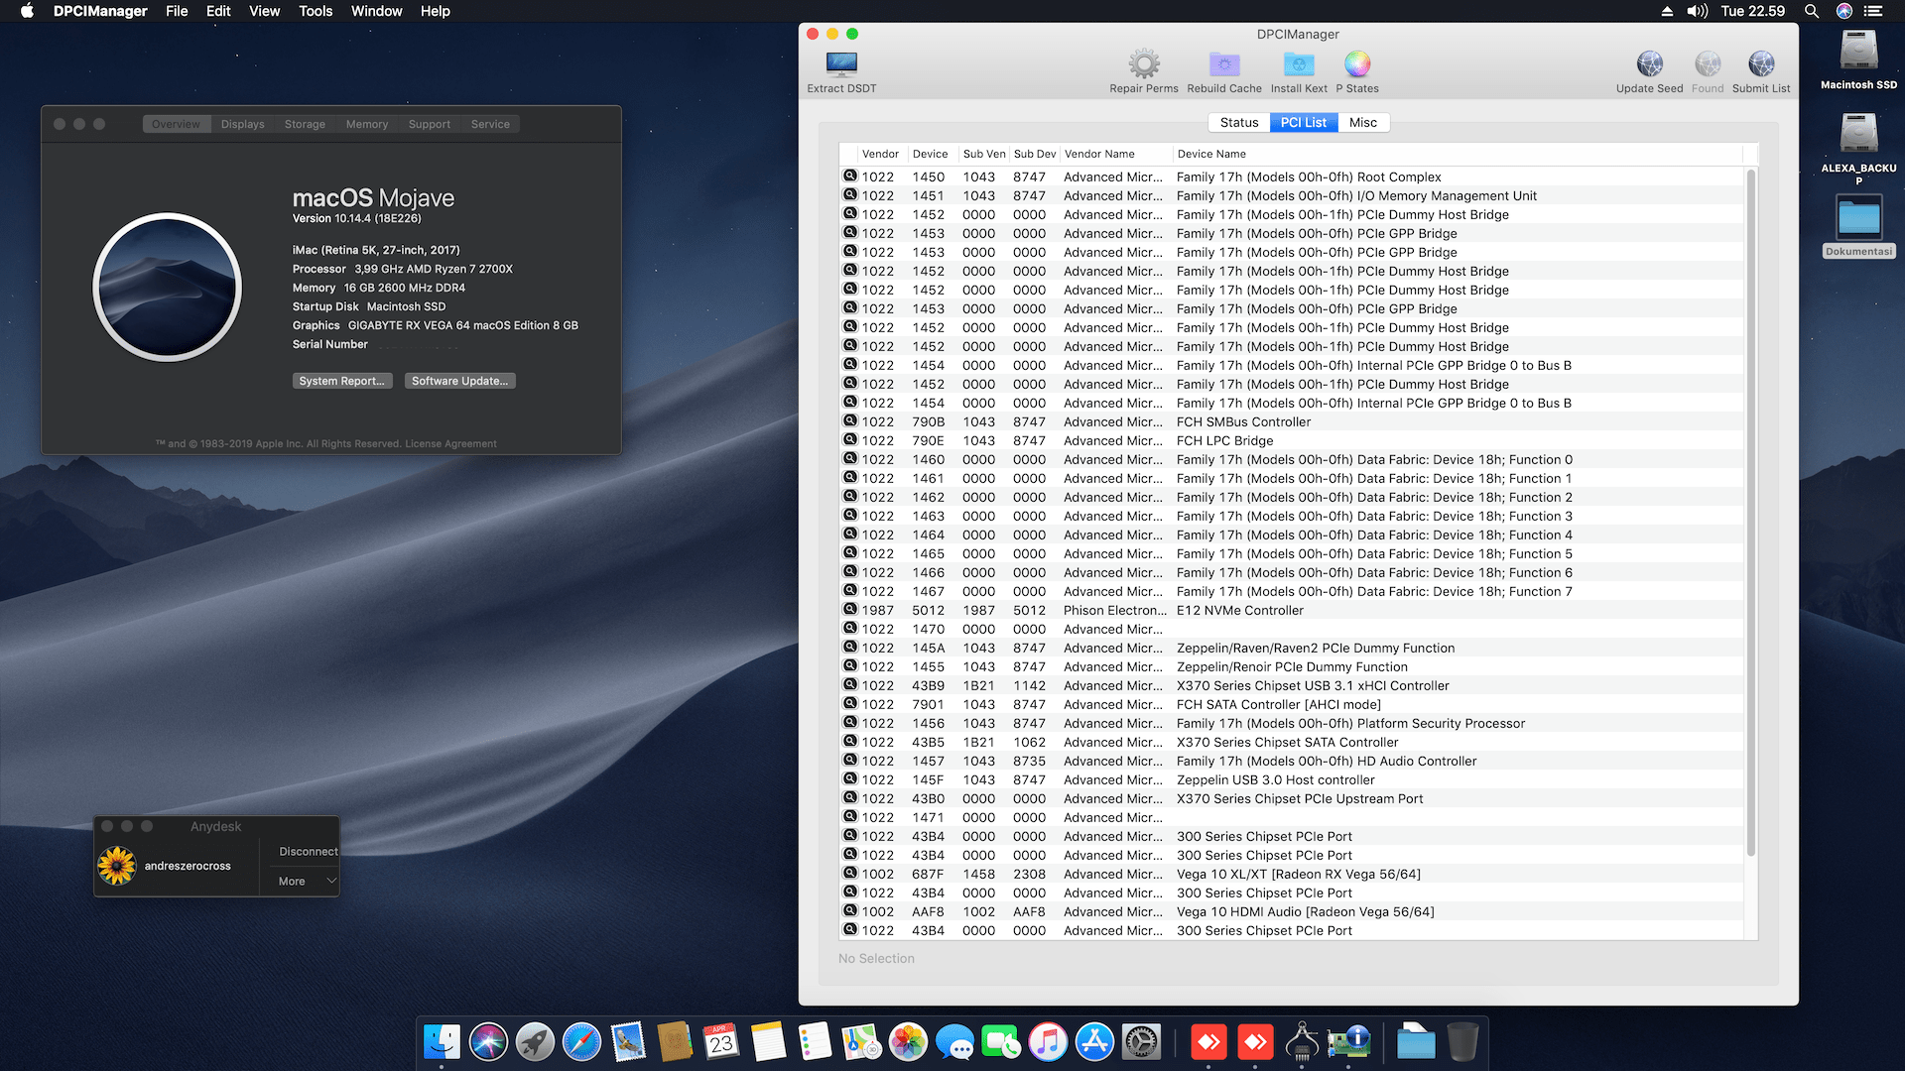1905x1071 pixels.
Task: Disconnect the Anydesk session
Action: coord(307,851)
